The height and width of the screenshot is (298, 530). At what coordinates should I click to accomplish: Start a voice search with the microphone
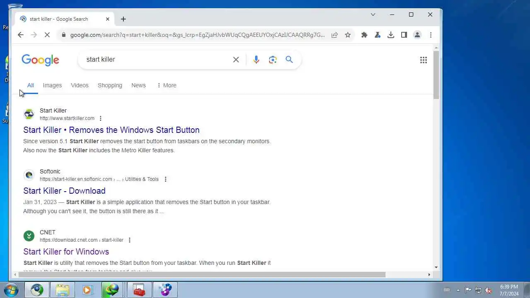coord(256,60)
